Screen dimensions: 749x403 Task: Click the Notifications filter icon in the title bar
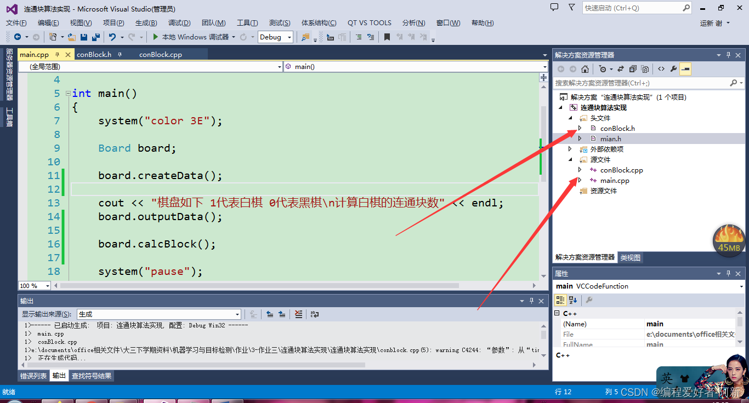point(572,8)
